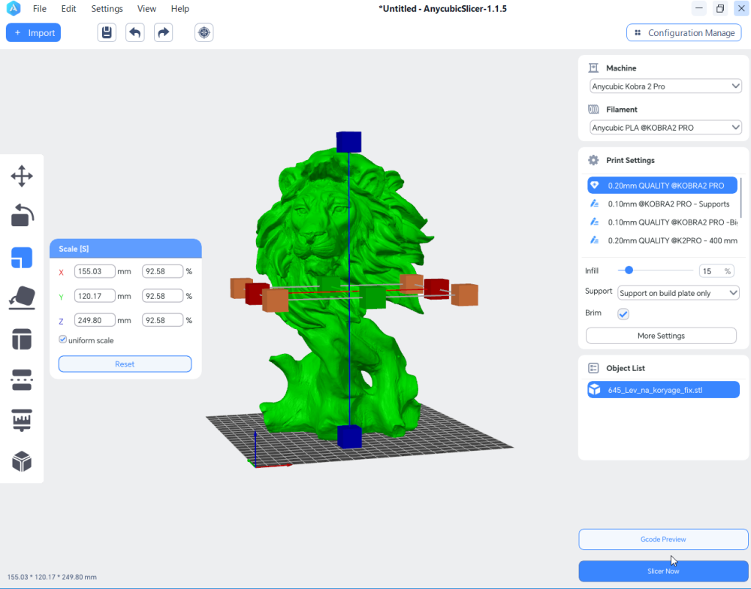Open the Settings menu
This screenshot has height=589, width=751.
click(x=107, y=8)
